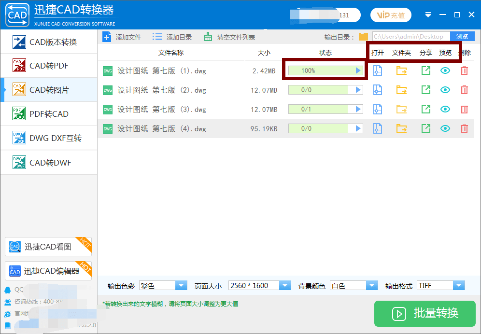Screen dimensions: 481x334
Task: Open converted file for 设计图纸 第七版 (4).dwg
Action: click(x=378, y=128)
